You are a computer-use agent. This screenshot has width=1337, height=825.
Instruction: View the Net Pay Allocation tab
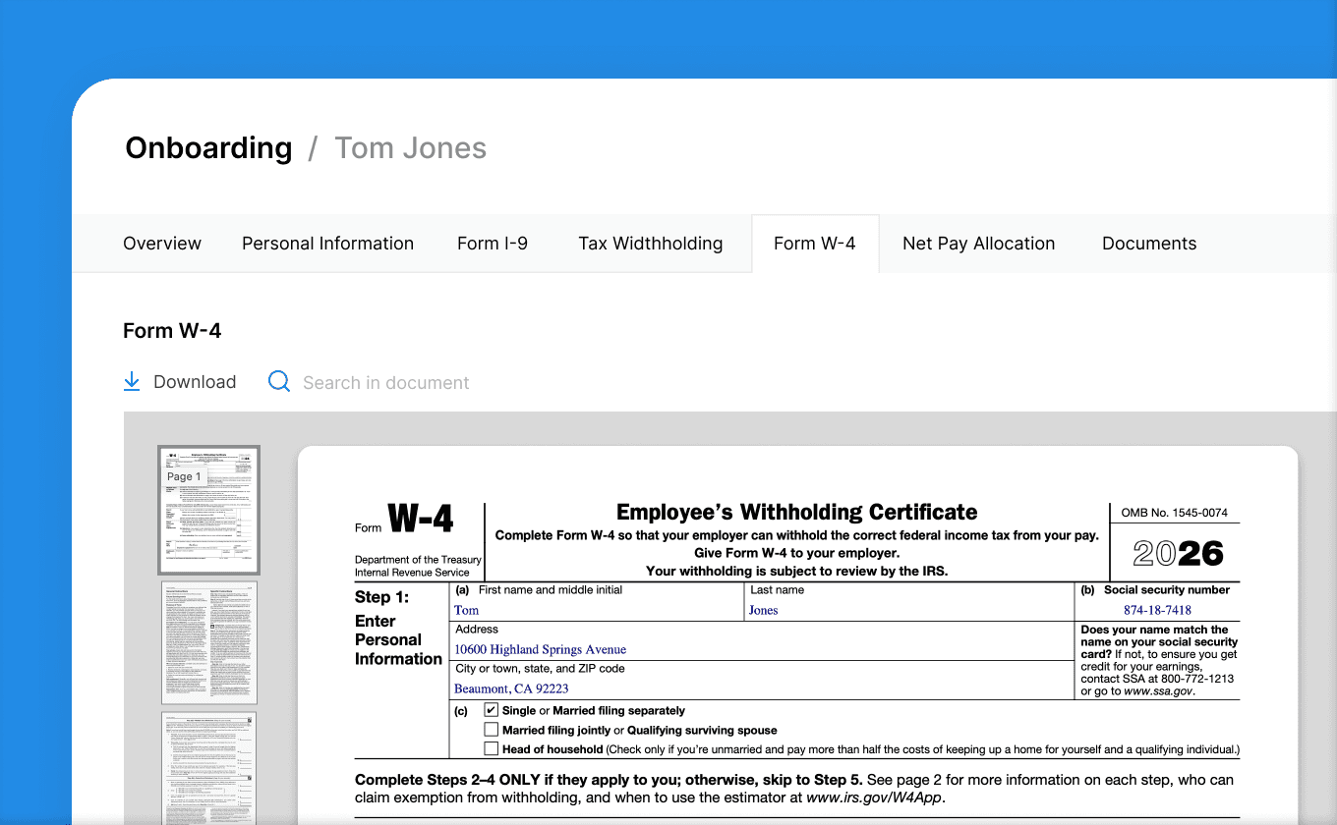978,243
